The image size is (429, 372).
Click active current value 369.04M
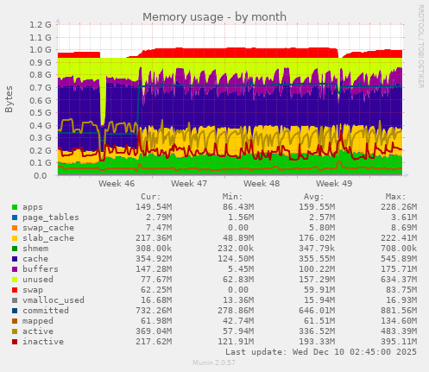click(x=154, y=331)
